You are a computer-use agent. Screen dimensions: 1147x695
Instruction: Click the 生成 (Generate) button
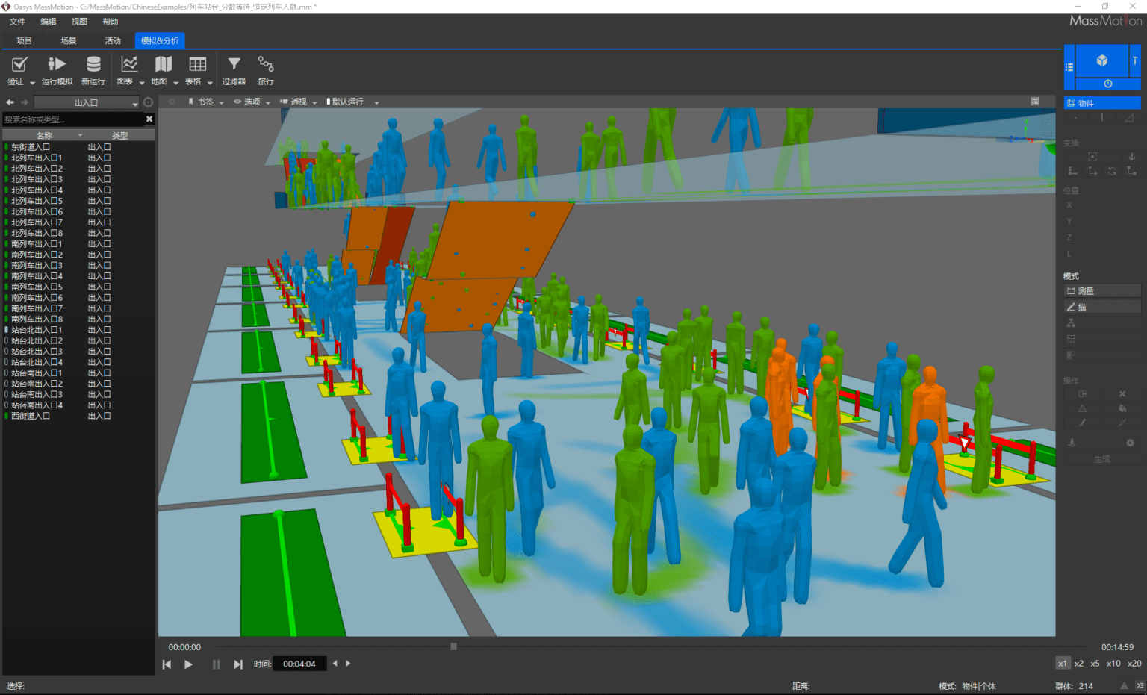point(1101,458)
